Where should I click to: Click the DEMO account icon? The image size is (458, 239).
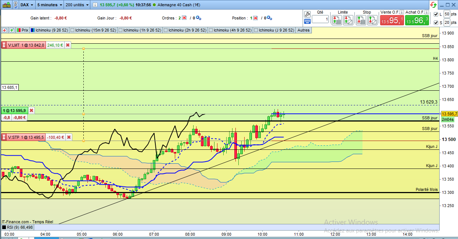pyautogui.click(x=6, y=5)
